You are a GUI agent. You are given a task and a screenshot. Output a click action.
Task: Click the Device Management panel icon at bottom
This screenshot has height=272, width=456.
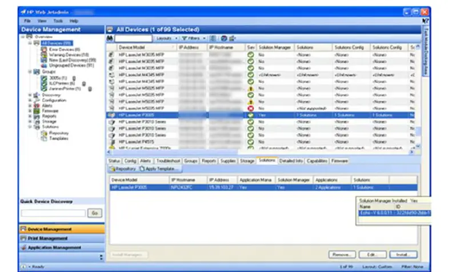click(23, 229)
